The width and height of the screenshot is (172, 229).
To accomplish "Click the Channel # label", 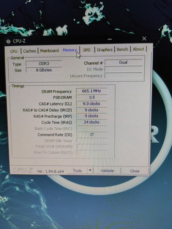I will tap(93, 63).
